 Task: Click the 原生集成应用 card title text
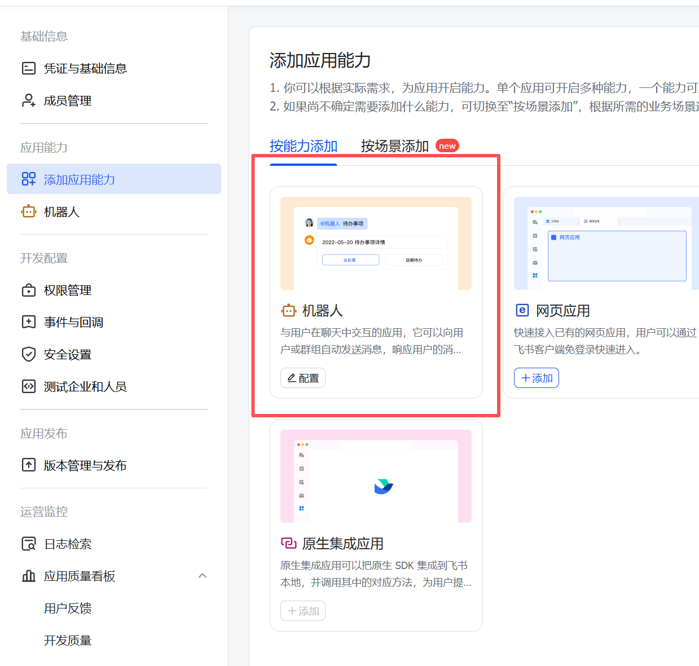pos(343,544)
